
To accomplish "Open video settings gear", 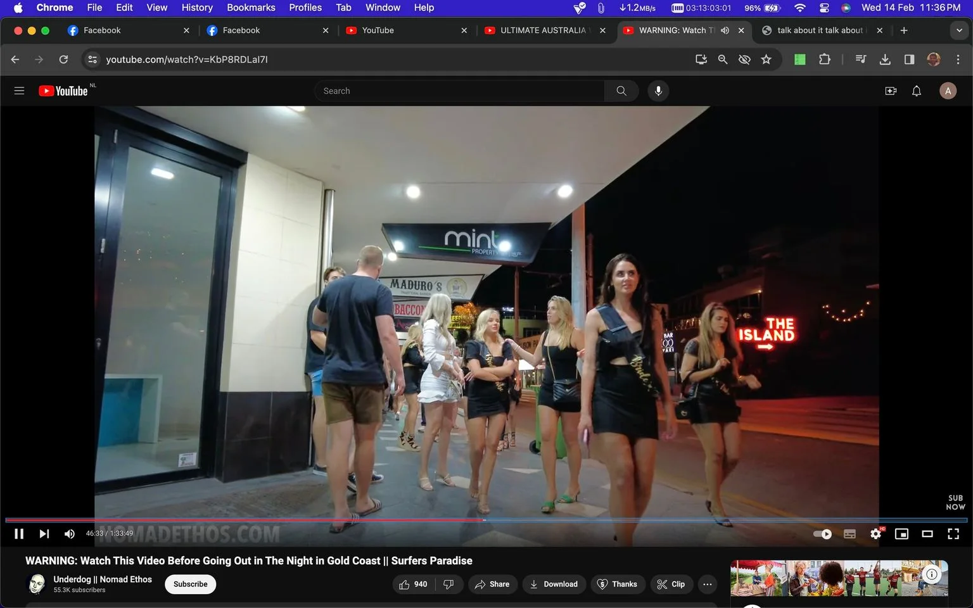I will 875,534.
